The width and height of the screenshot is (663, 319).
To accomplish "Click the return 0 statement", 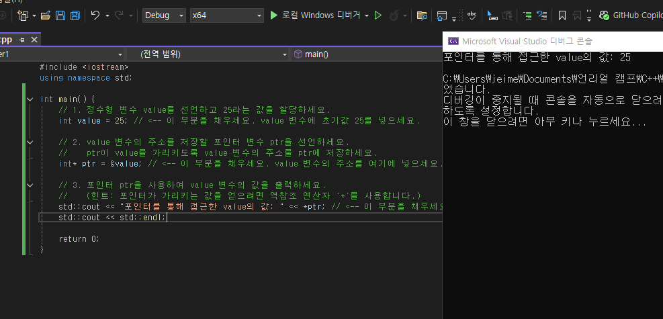I will (x=79, y=239).
